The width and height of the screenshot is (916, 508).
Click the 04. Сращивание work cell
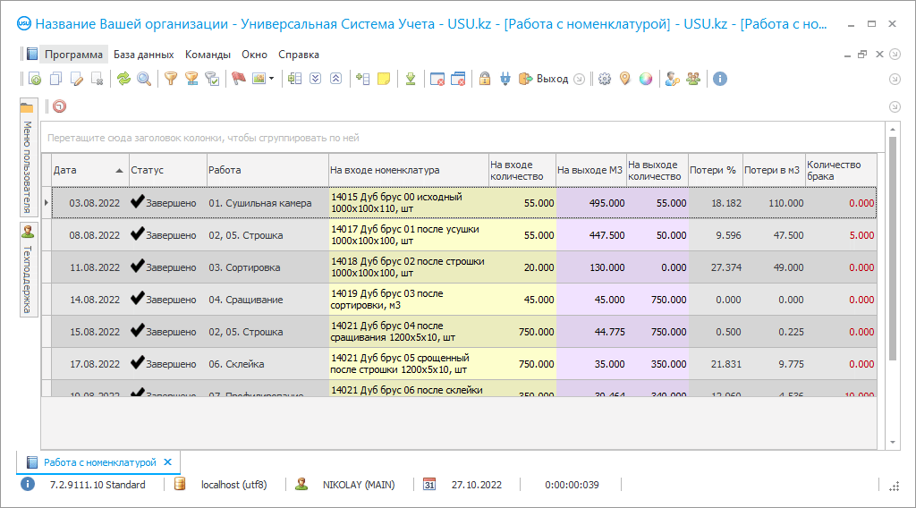267,300
